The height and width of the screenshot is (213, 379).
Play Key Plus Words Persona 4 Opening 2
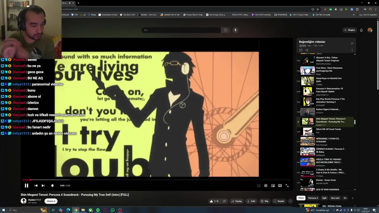pos(325,102)
